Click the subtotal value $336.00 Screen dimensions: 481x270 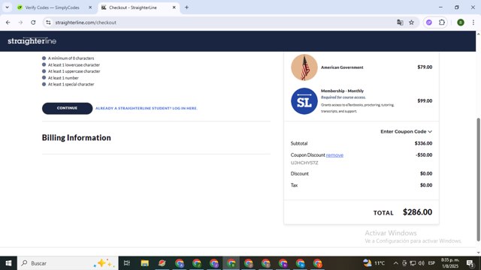click(423, 143)
